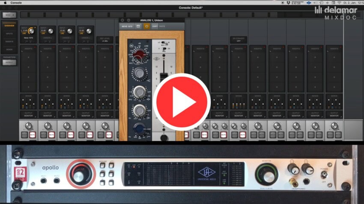Click the plugin output fader handle

(164, 77)
